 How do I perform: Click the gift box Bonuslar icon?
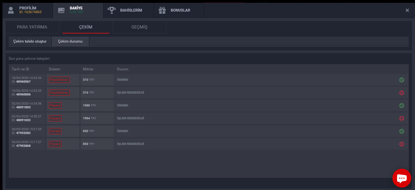(162, 10)
